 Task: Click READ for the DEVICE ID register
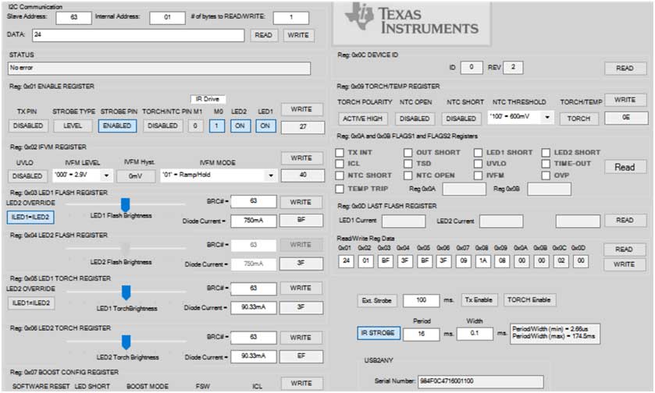coord(625,68)
